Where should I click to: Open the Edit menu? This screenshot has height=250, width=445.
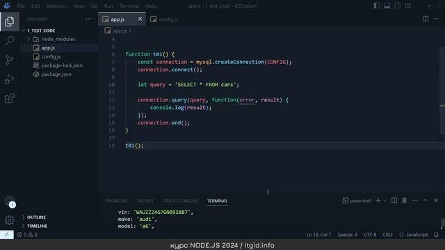[x=35, y=6]
